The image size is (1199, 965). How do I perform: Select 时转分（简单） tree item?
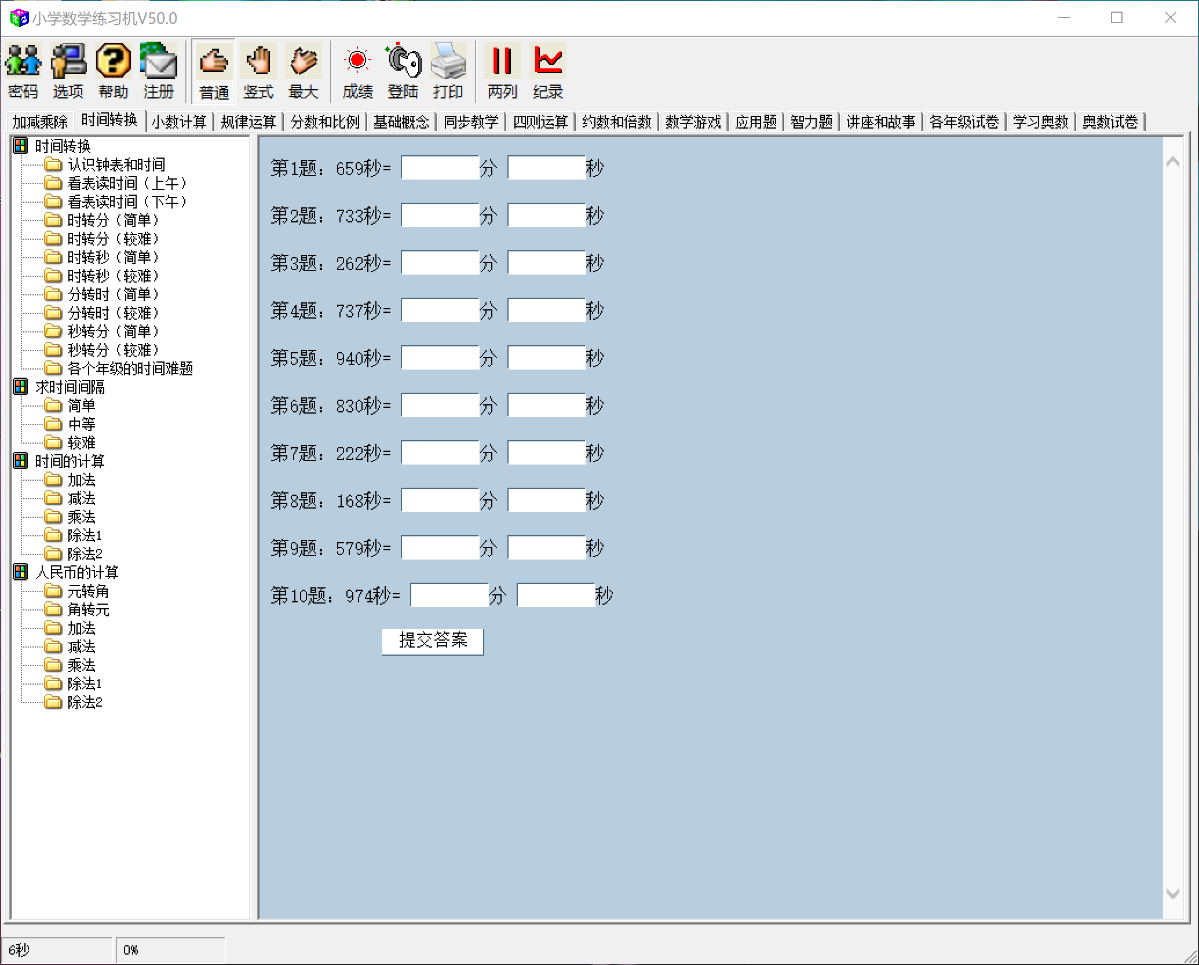tap(114, 220)
